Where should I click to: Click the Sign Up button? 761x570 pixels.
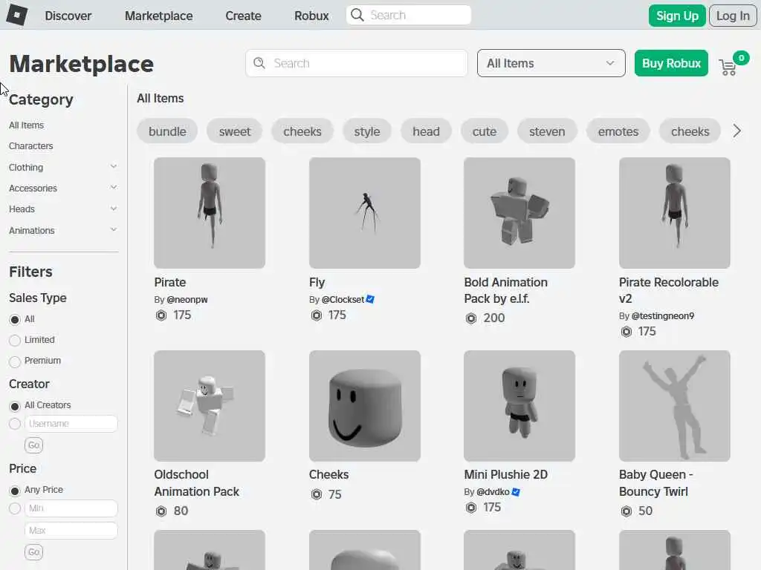coord(677,16)
